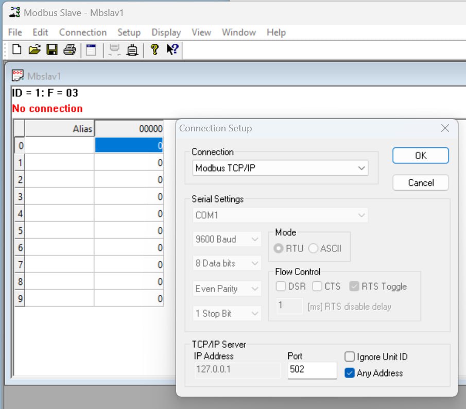Open the Window menu
The image size is (466, 409).
pos(239,32)
